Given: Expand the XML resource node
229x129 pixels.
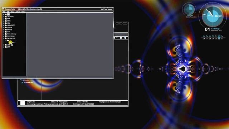Looking at the screenshot, I should coord(4,23).
